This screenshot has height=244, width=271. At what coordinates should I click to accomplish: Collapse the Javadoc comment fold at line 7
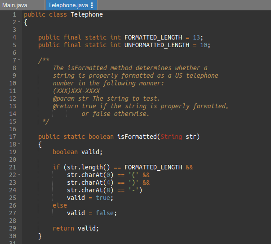pyautogui.click(x=19, y=60)
